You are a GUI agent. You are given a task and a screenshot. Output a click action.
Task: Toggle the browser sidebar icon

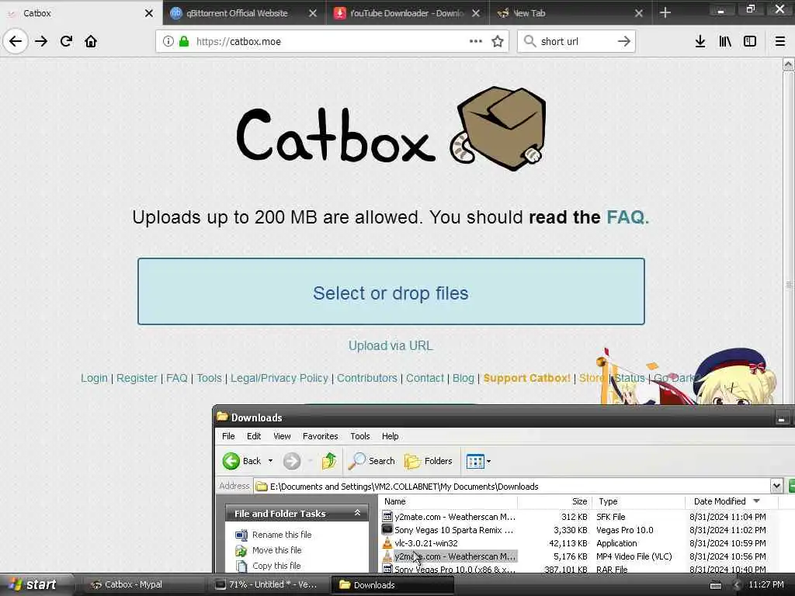click(750, 41)
